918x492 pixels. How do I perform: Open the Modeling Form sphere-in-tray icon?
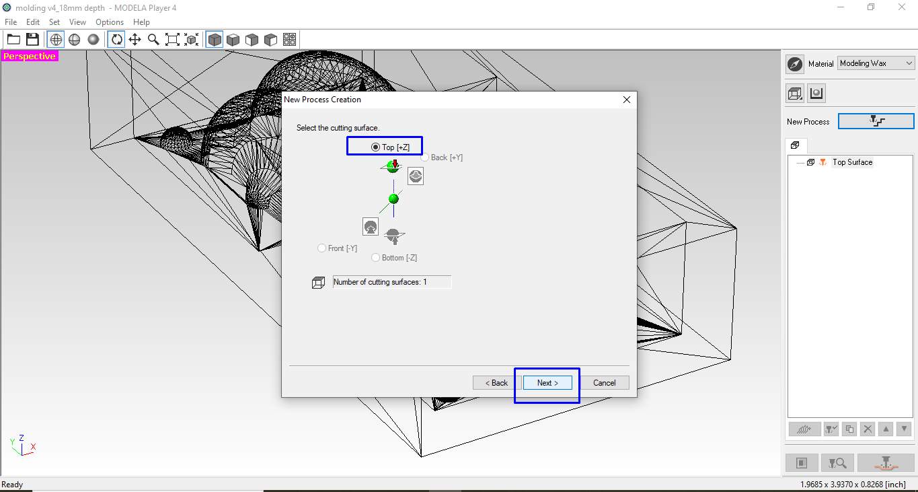pyautogui.click(x=816, y=94)
